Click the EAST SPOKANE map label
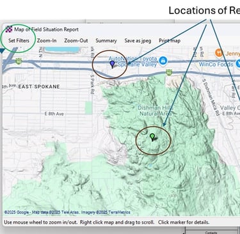240x234 pixels. (x=39, y=87)
